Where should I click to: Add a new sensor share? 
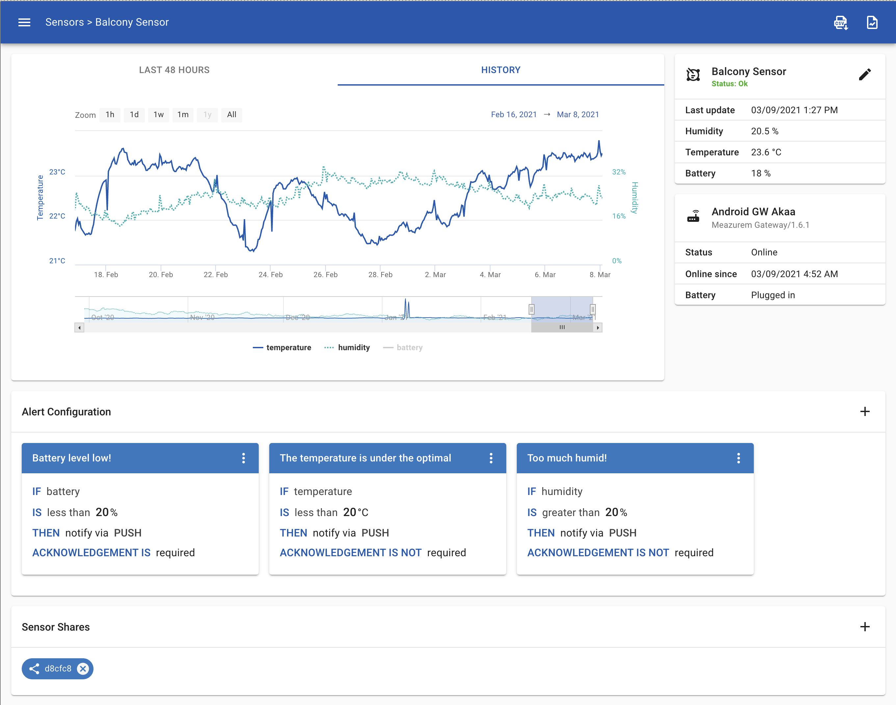point(865,627)
